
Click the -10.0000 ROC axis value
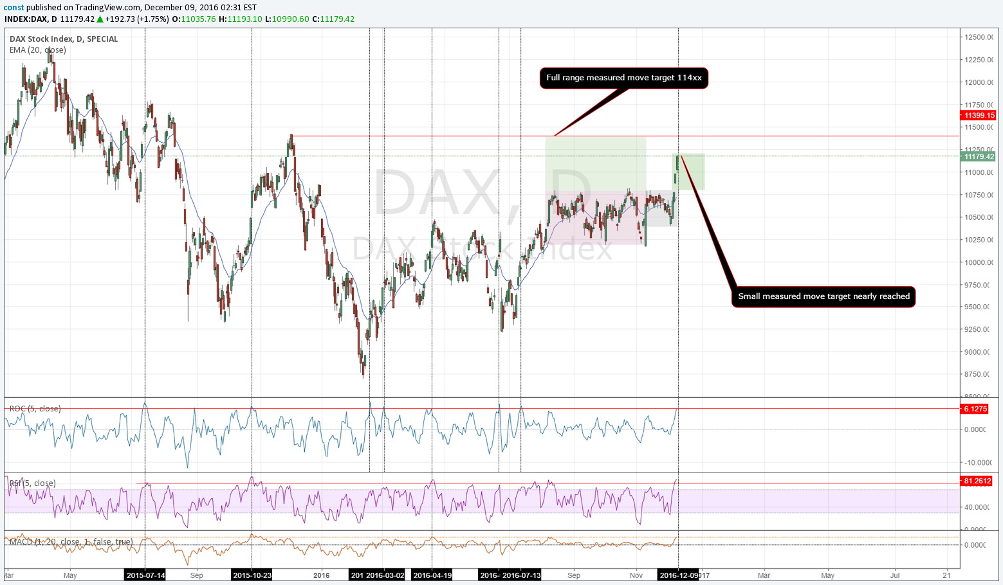click(977, 463)
